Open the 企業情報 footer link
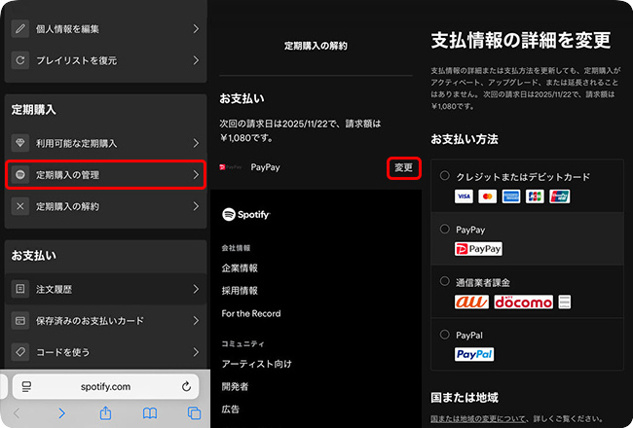 click(x=240, y=267)
